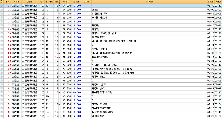Click the 융자금 column header

tap(86, 2)
